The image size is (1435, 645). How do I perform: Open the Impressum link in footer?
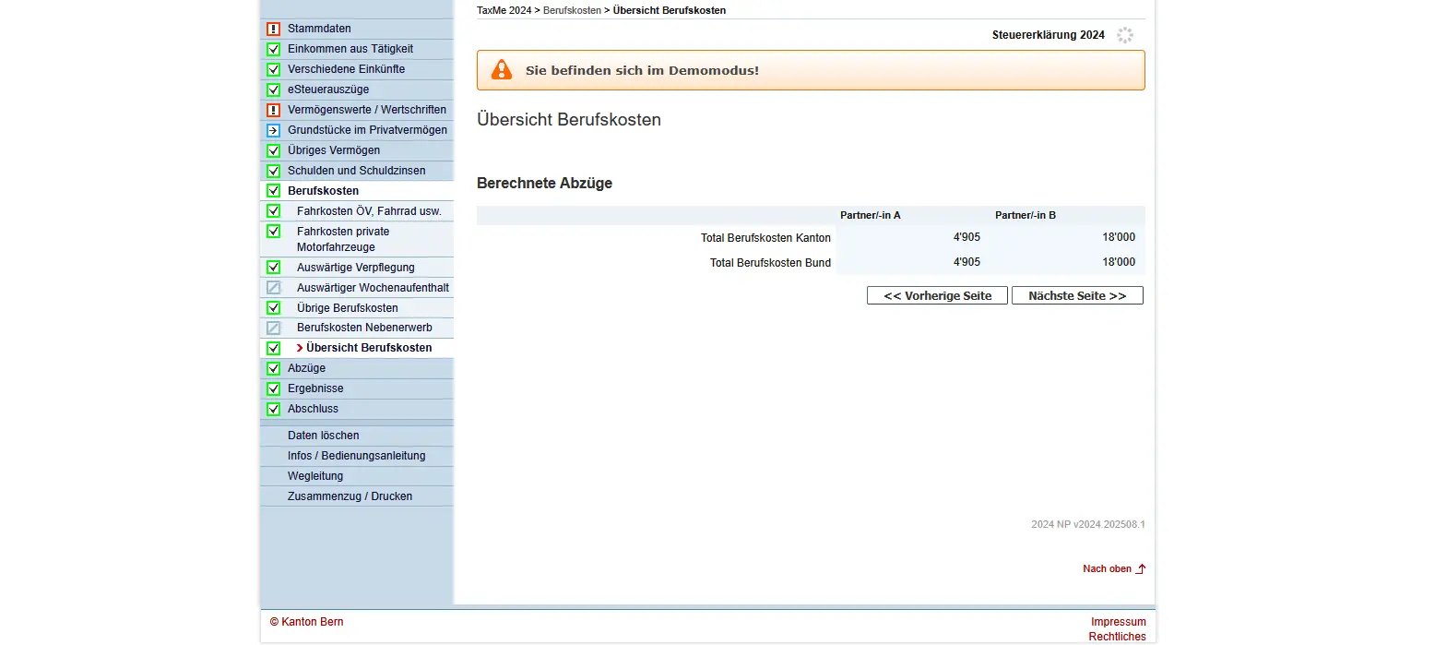tap(1118, 622)
